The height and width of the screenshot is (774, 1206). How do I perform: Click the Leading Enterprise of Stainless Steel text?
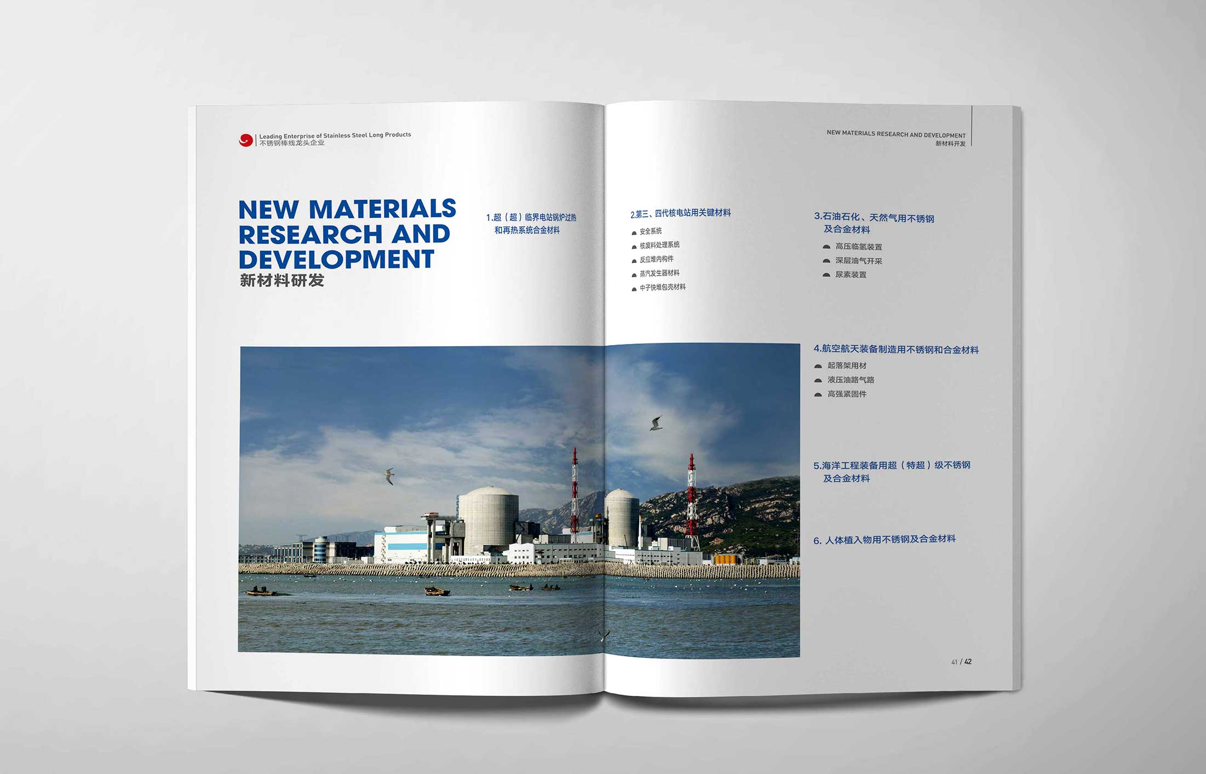(335, 135)
